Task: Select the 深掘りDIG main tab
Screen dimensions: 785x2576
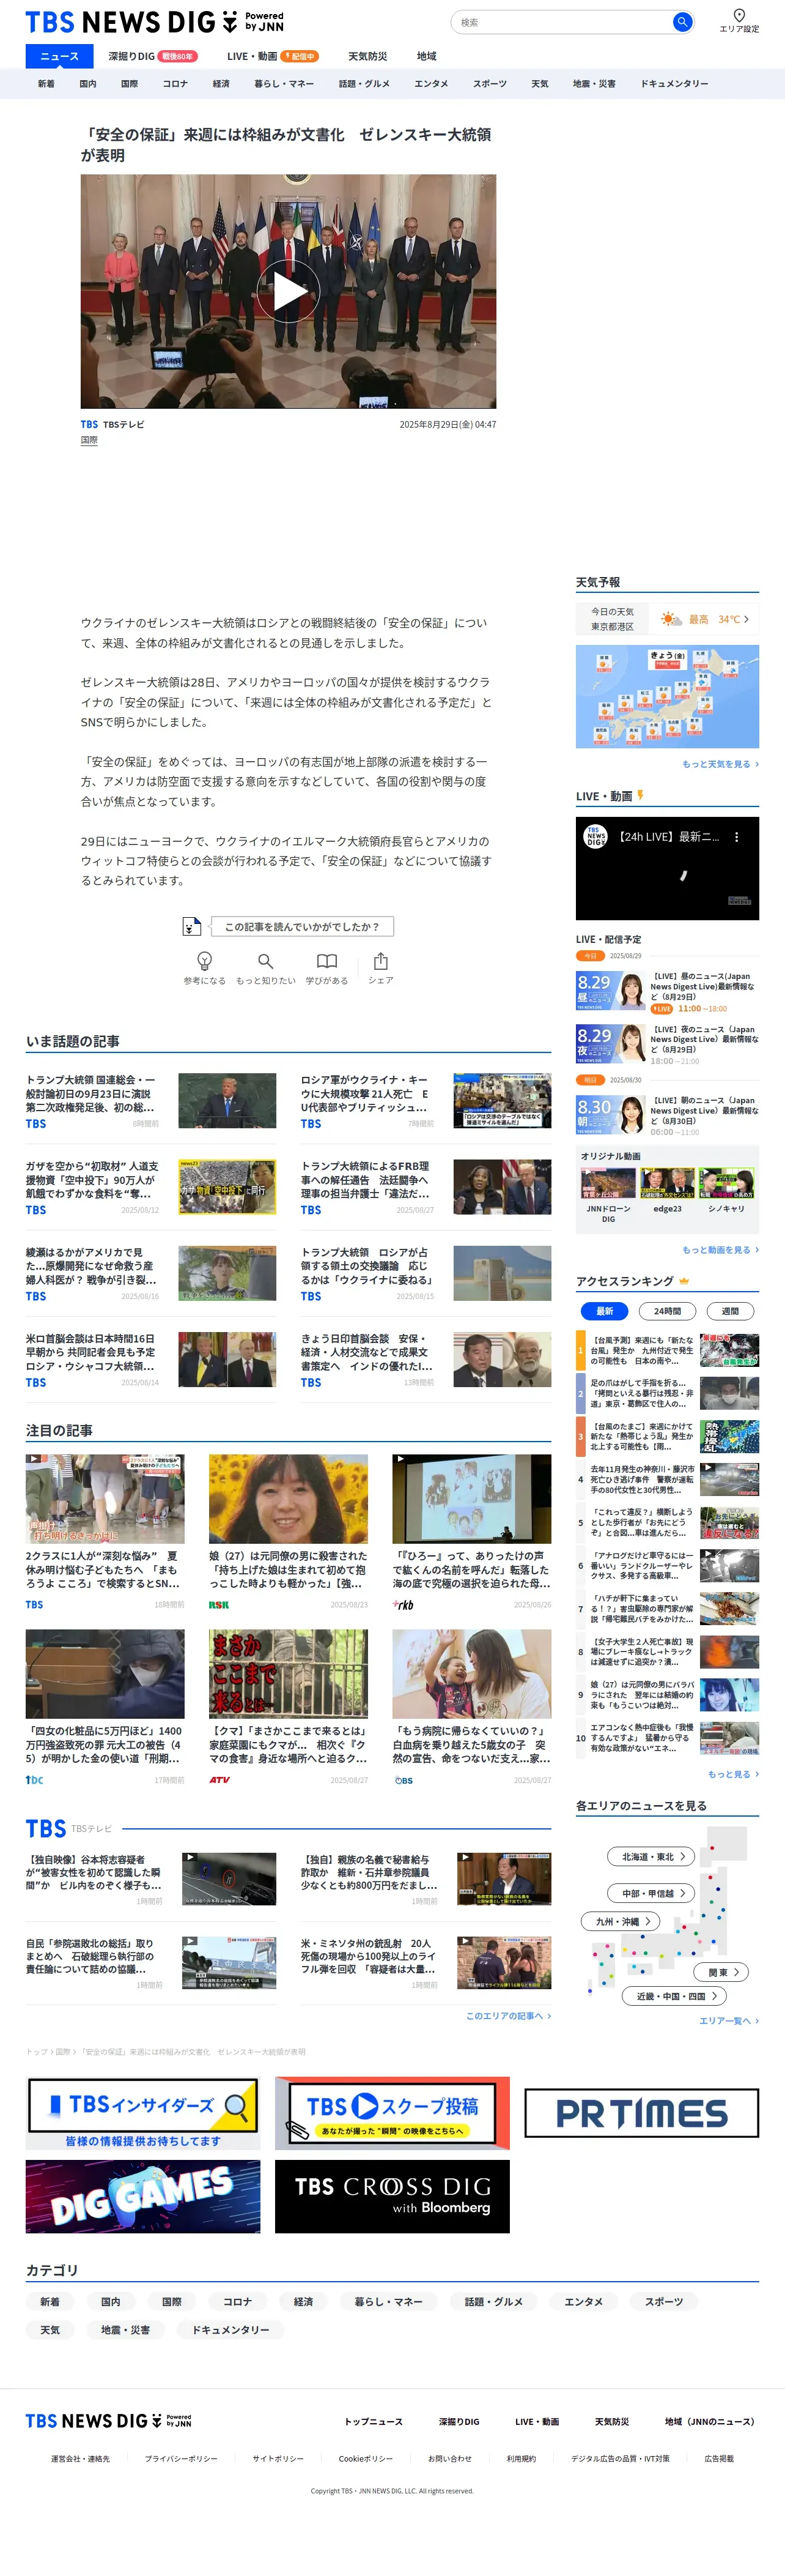Action: [x=152, y=56]
